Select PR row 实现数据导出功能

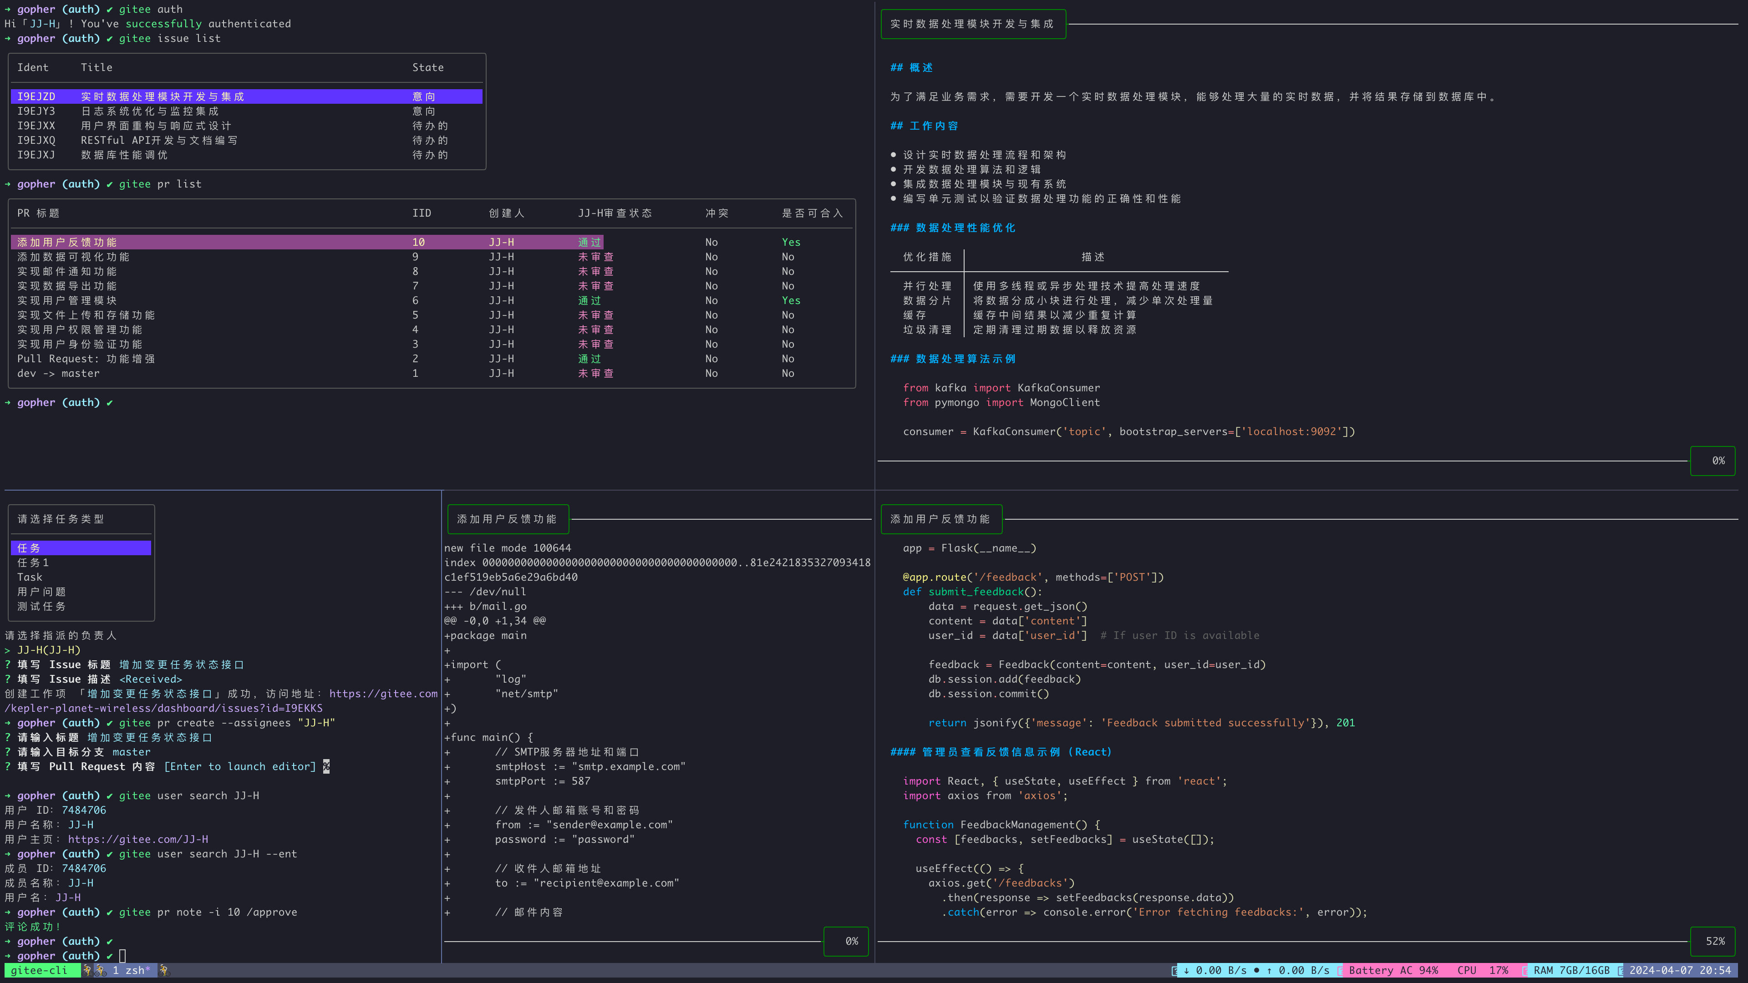[x=432, y=286]
